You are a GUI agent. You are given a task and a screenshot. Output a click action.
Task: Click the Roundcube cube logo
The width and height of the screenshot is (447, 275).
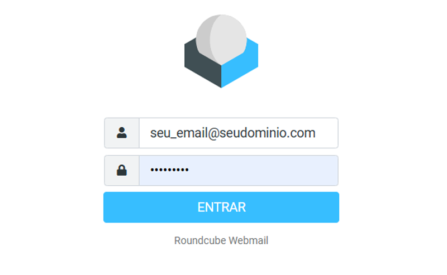pos(221,51)
